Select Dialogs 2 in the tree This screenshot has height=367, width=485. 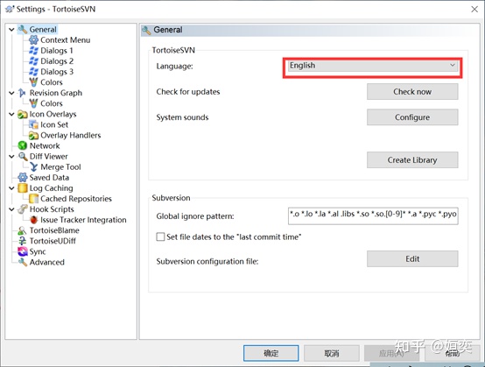[x=57, y=61]
